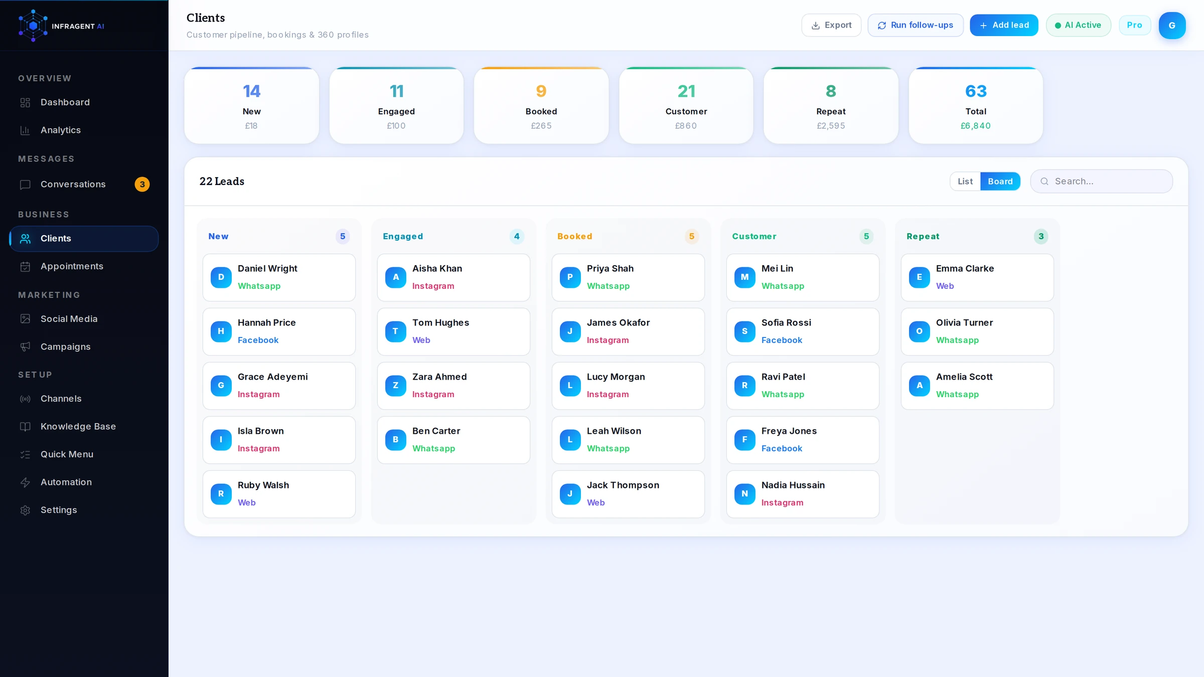Viewport: 1204px width, 677px height.
Task: Click the Repeat column count badge 3
Action: [x=1041, y=237]
